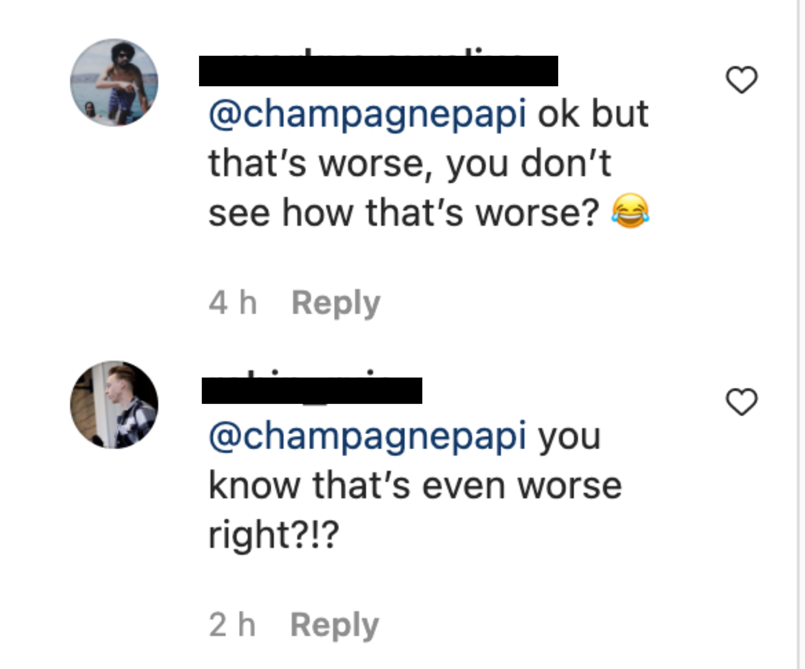Click the vertical scrollbar on right edge
The width and height of the screenshot is (805, 669).
(x=800, y=334)
